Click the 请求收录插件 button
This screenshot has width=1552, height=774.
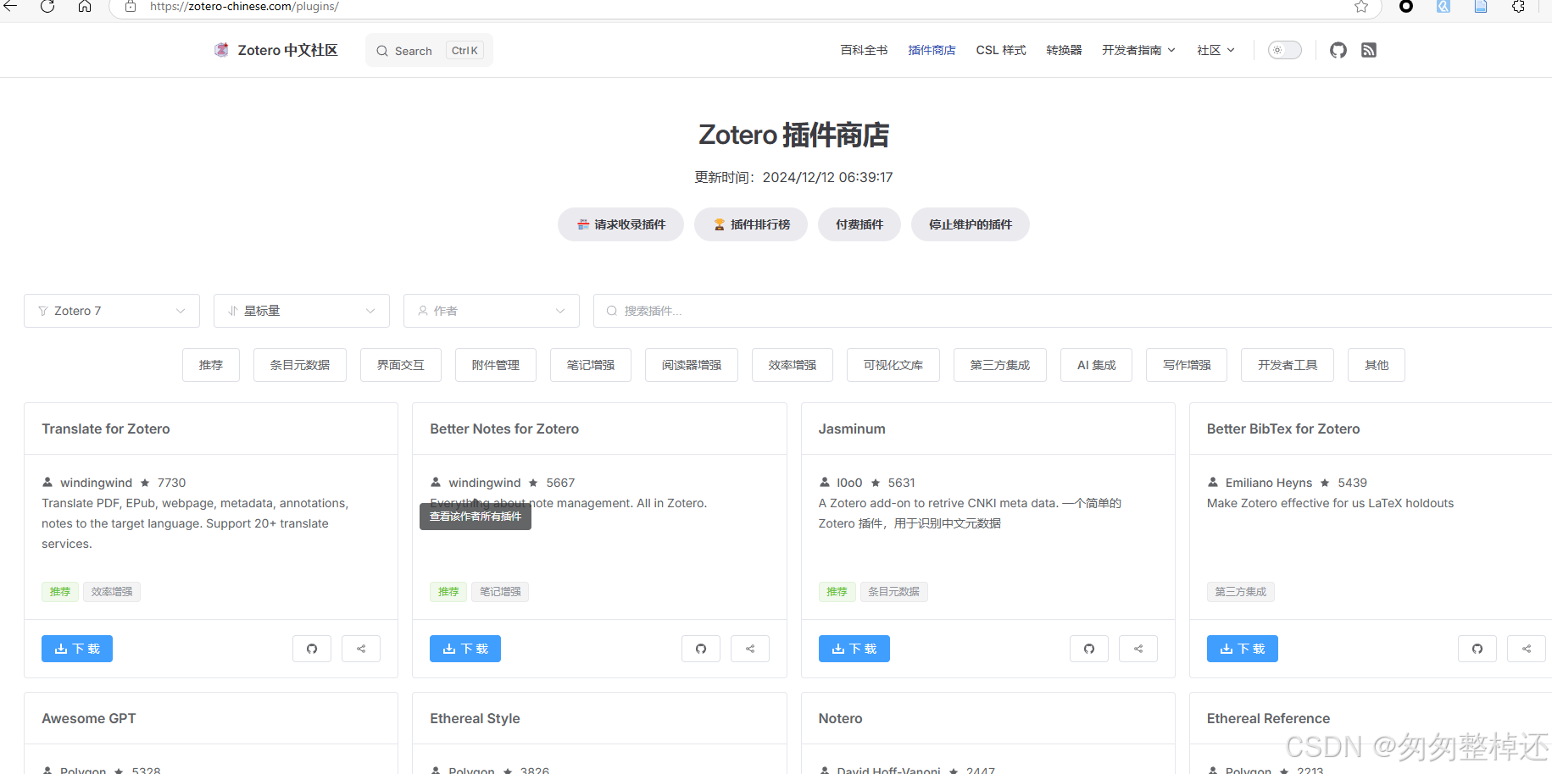pyautogui.click(x=620, y=224)
